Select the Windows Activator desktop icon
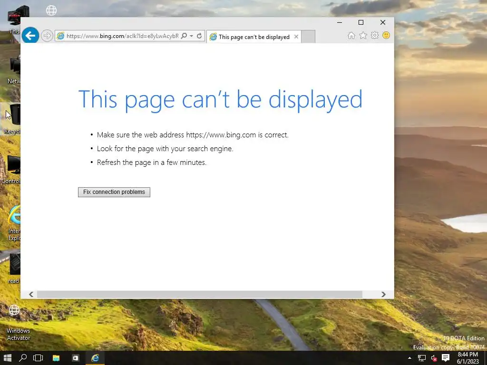Screen dimensions: 487x365 18,323
